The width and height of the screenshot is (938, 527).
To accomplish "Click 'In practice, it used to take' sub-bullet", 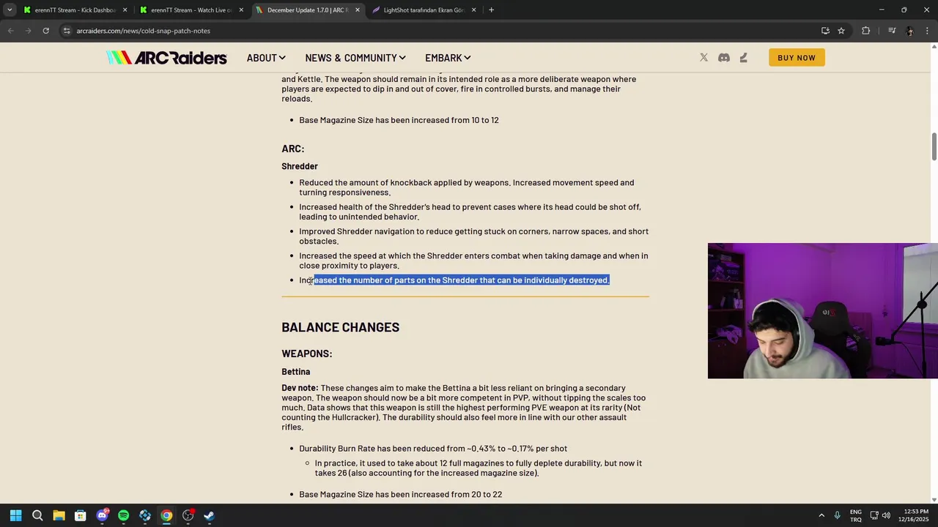I will [479, 468].
